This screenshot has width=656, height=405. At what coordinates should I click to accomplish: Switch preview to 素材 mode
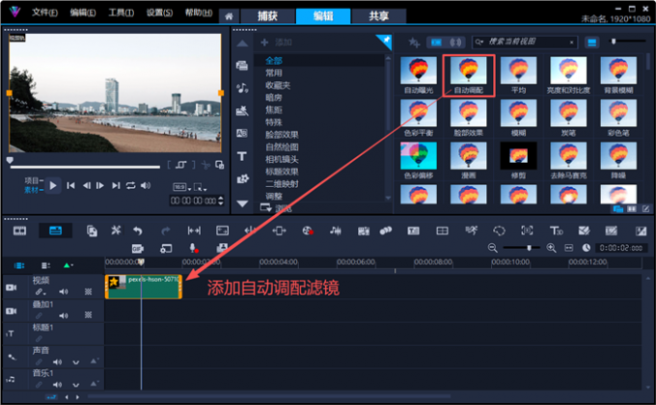32,190
